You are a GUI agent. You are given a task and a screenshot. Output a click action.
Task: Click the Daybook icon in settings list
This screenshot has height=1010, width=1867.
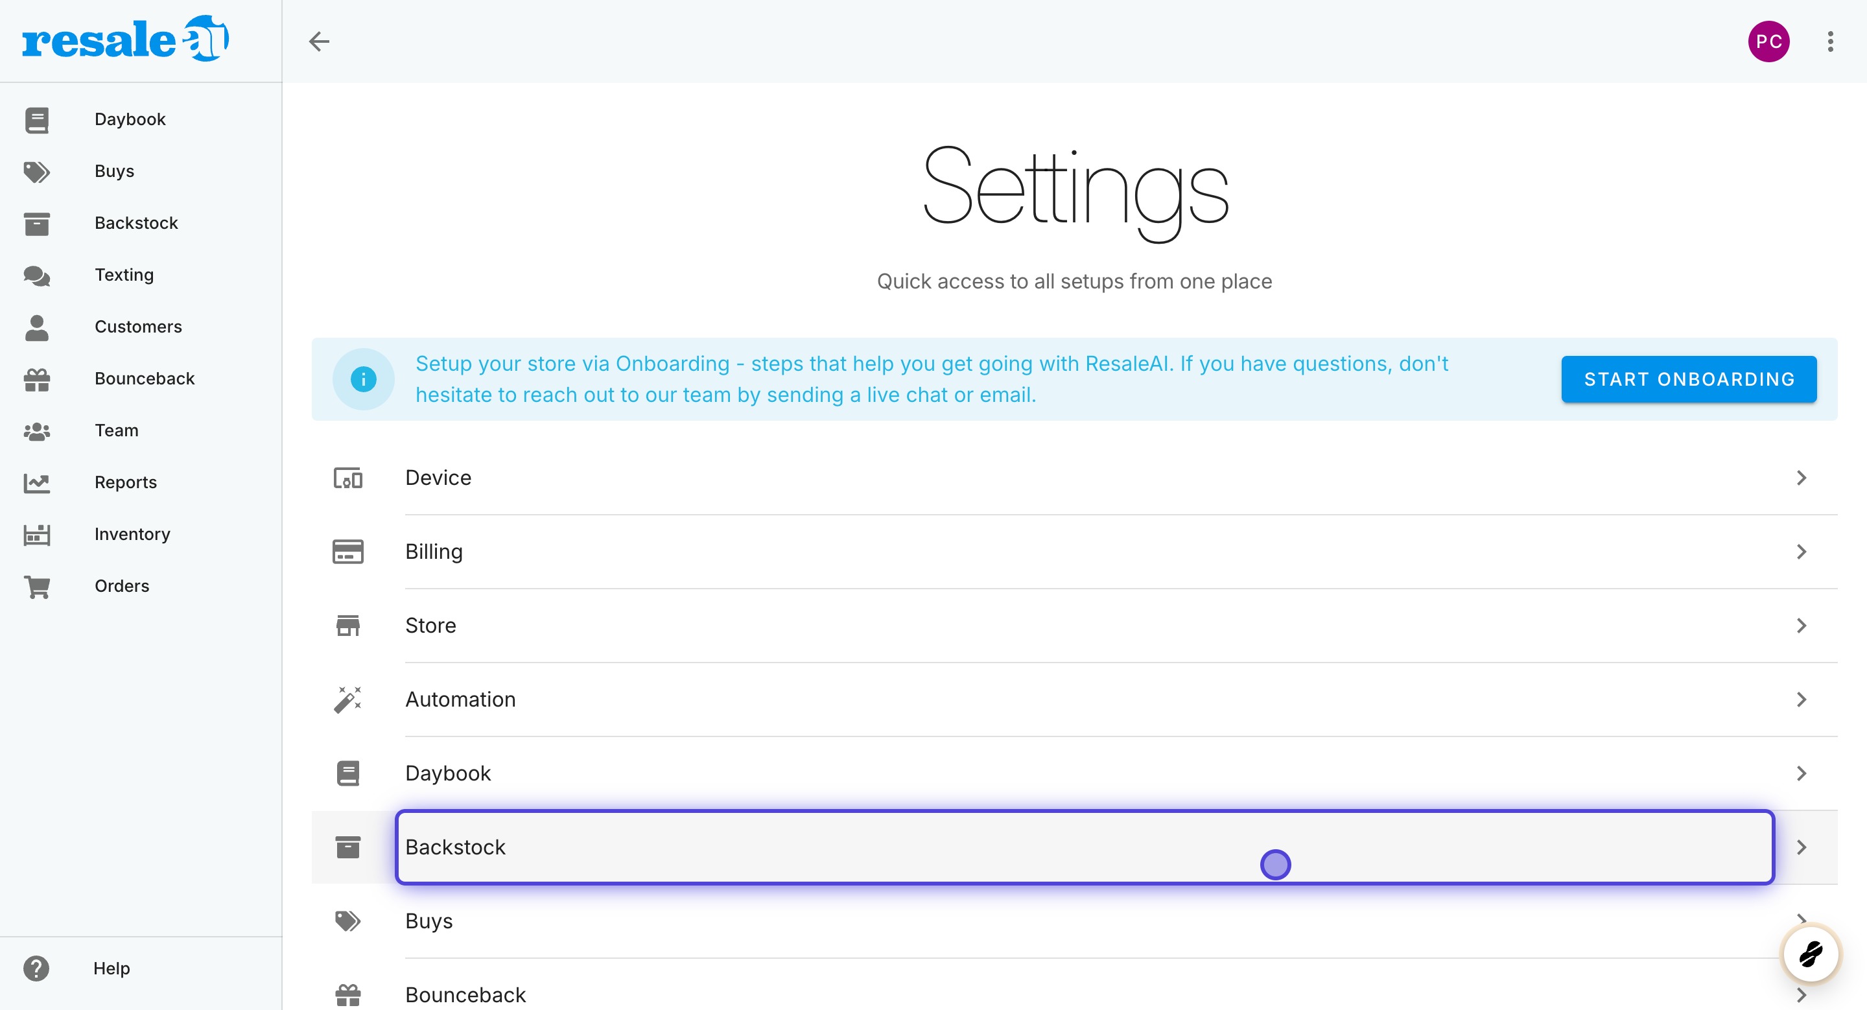point(348,773)
